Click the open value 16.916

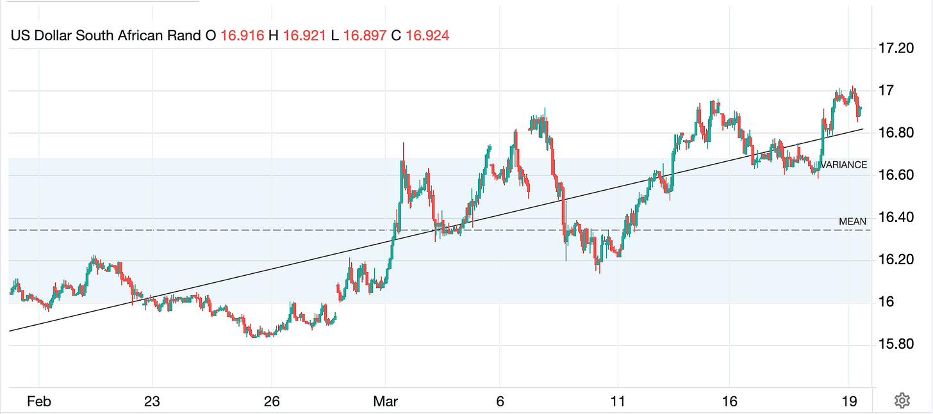(x=242, y=36)
